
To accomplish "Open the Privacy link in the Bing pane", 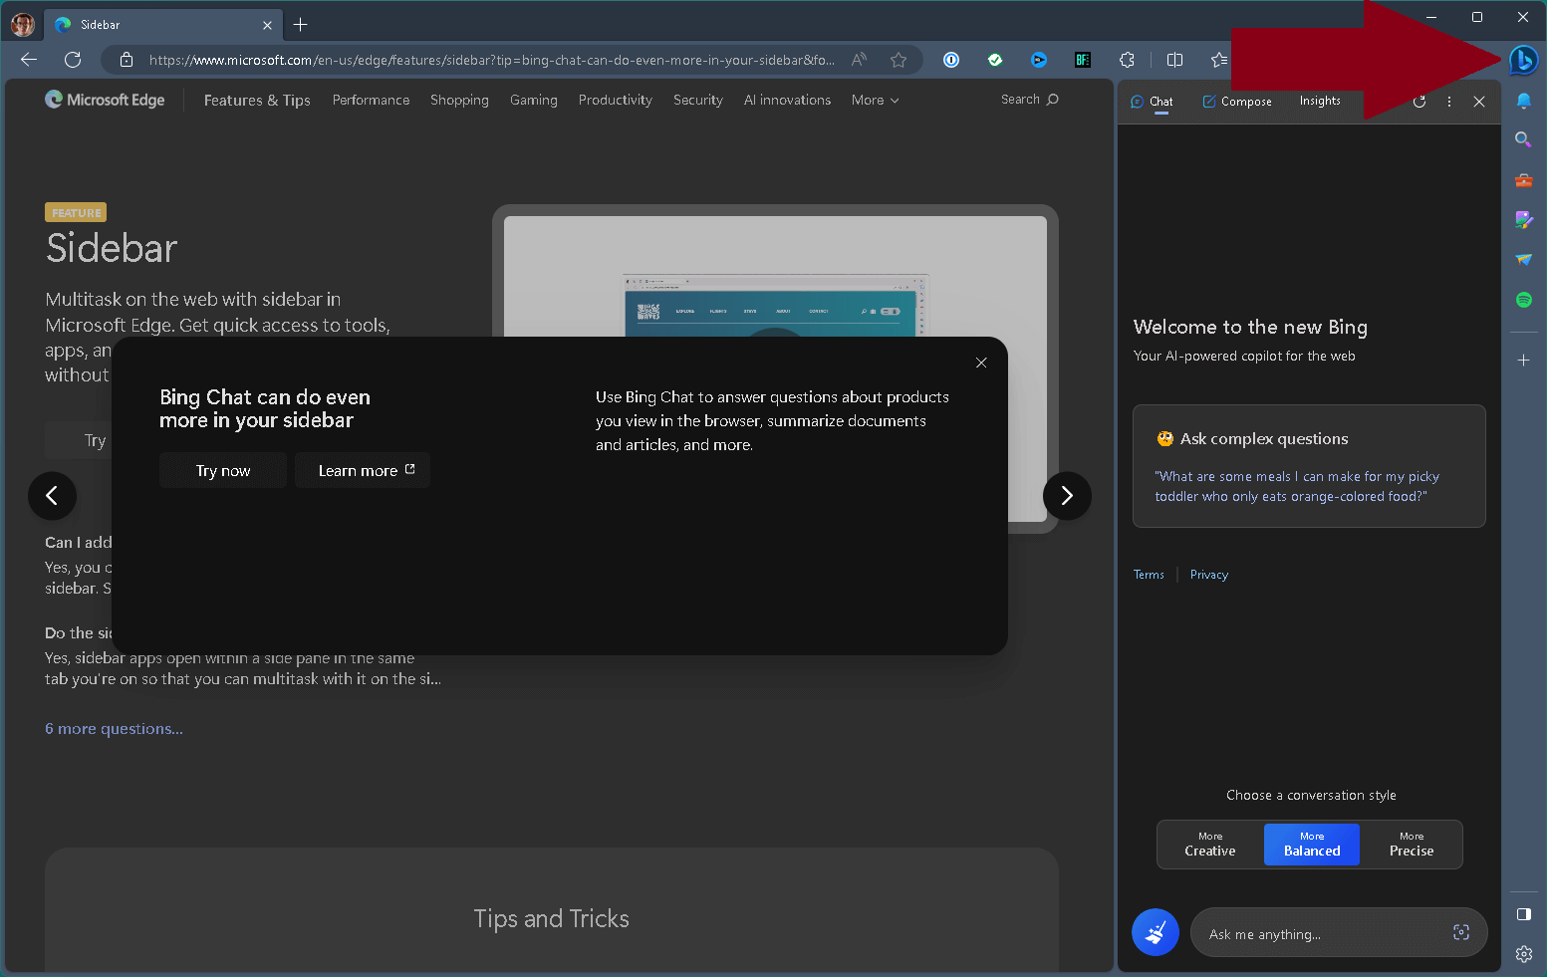I will 1209,575.
